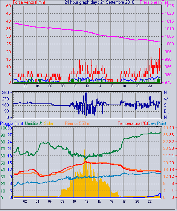
Task: Click the 360 wind direction axis value
Action: (6, 92)
